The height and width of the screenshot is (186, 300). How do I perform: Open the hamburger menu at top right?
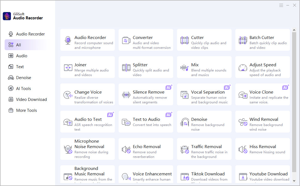tap(281, 5)
